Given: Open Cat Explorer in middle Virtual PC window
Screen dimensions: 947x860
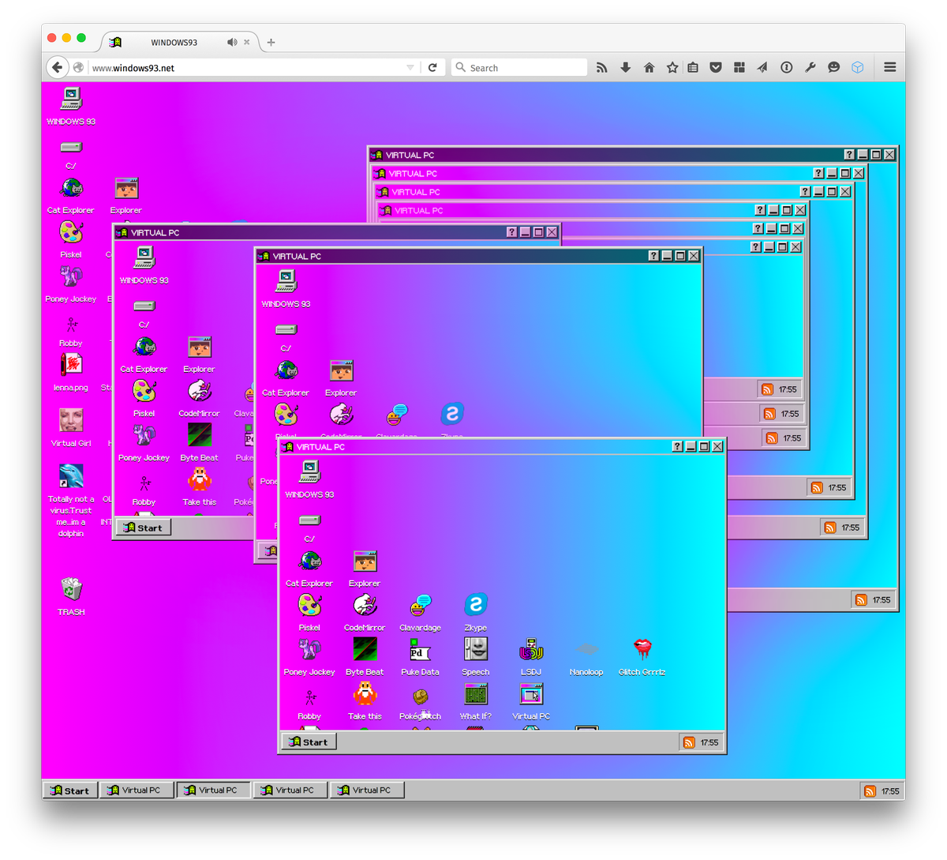Looking at the screenshot, I should pos(286,370).
